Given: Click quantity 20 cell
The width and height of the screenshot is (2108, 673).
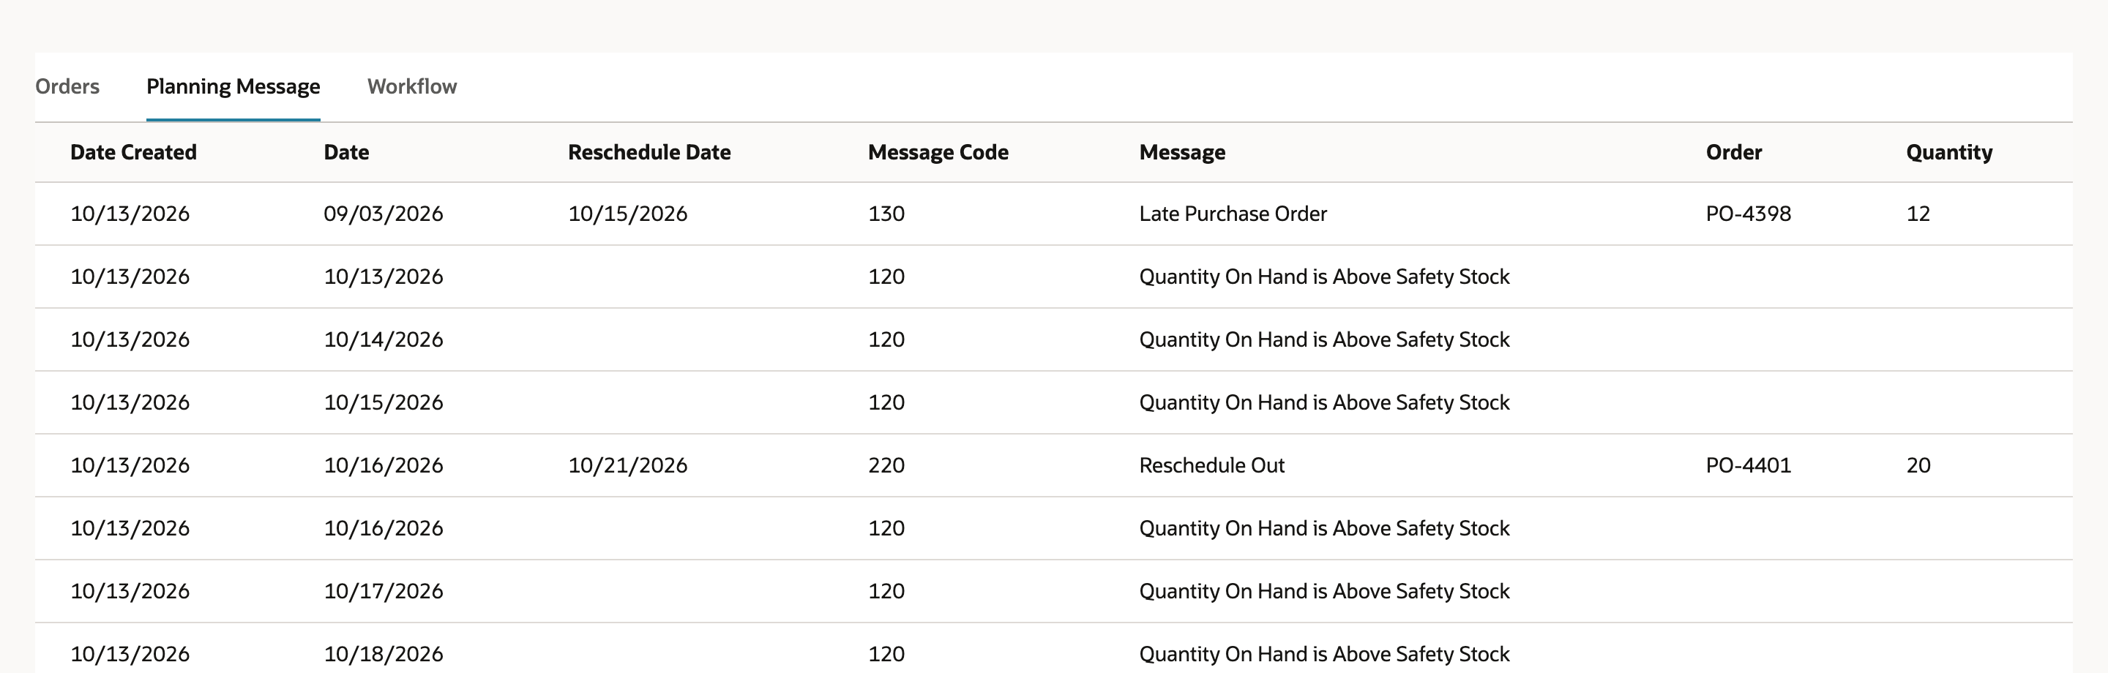Looking at the screenshot, I should [x=1918, y=465].
